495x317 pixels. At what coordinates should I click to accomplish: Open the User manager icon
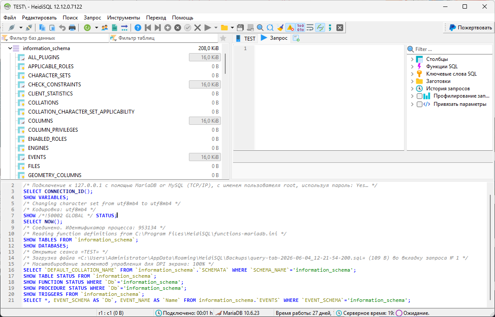(105, 28)
